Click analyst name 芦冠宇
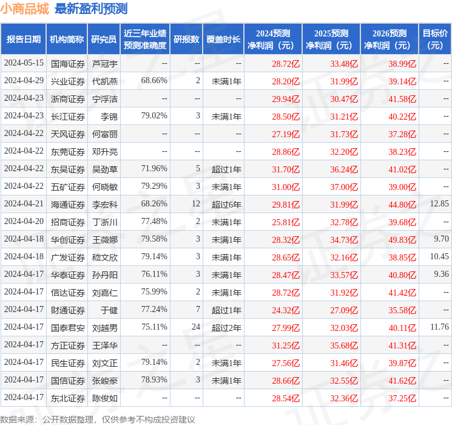 (104, 64)
